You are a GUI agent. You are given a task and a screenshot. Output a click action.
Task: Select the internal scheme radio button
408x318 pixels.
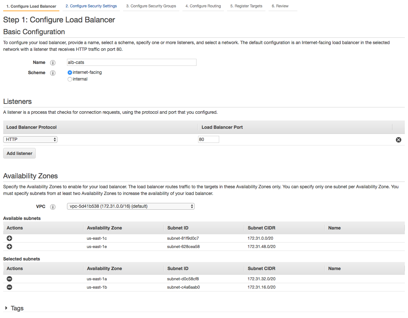coord(70,79)
